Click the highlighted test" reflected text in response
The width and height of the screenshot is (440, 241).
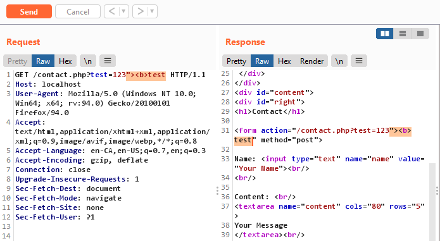point(244,140)
